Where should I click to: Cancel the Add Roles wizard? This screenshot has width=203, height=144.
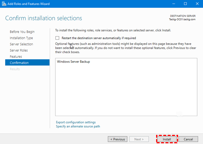click(188, 139)
